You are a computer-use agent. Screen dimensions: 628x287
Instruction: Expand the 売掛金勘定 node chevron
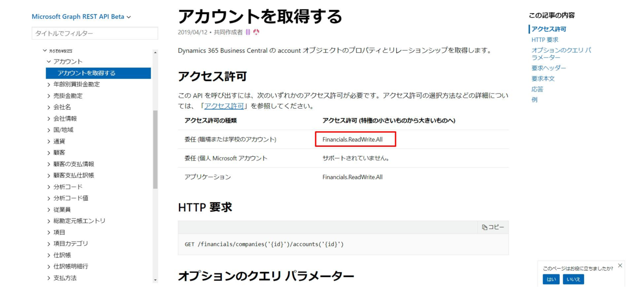point(49,96)
